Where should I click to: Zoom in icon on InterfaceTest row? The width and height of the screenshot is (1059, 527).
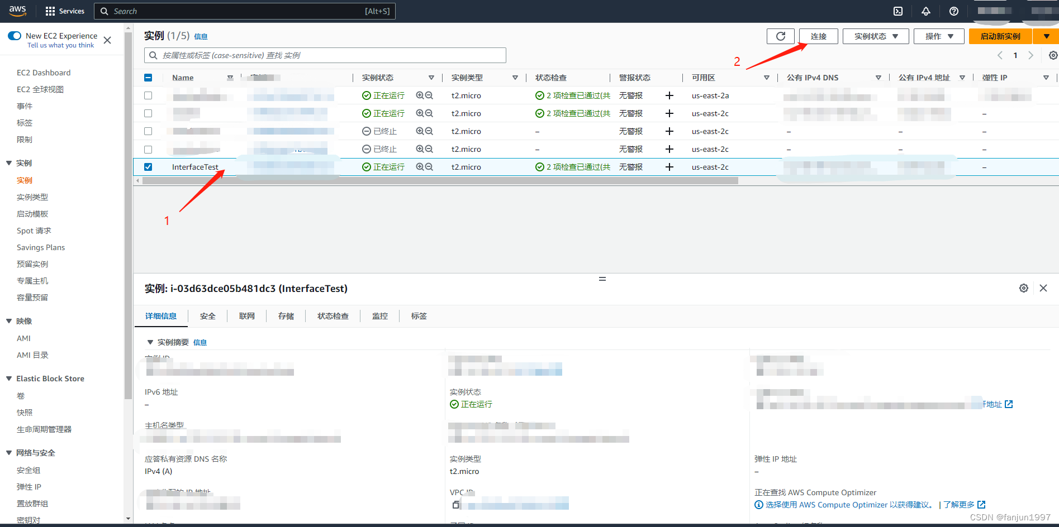420,167
